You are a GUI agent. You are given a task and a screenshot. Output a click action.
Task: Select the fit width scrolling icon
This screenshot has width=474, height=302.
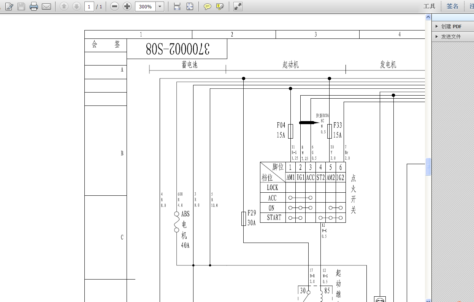click(x=177, y=6)
